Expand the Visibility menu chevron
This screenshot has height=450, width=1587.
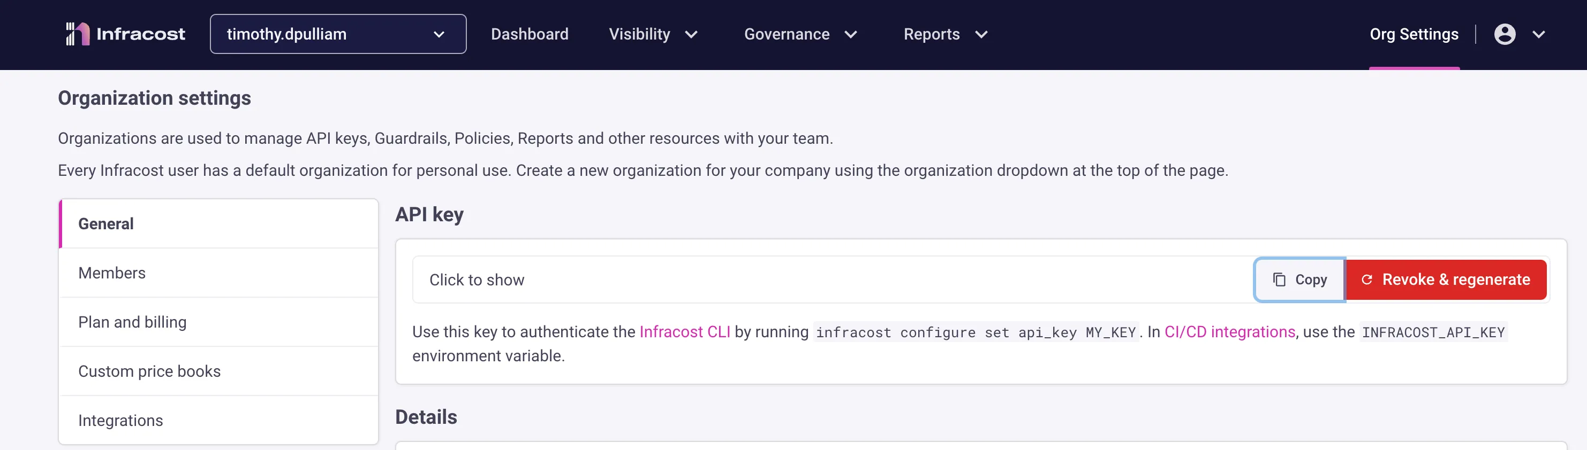pyautogui.click(x=691, y=34)
